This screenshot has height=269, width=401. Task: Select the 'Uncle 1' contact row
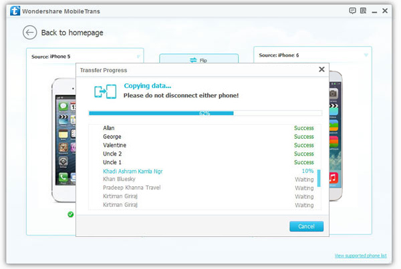coord(205,162)
